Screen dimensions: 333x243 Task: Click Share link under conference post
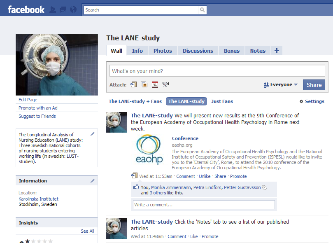tap(220, 176)
